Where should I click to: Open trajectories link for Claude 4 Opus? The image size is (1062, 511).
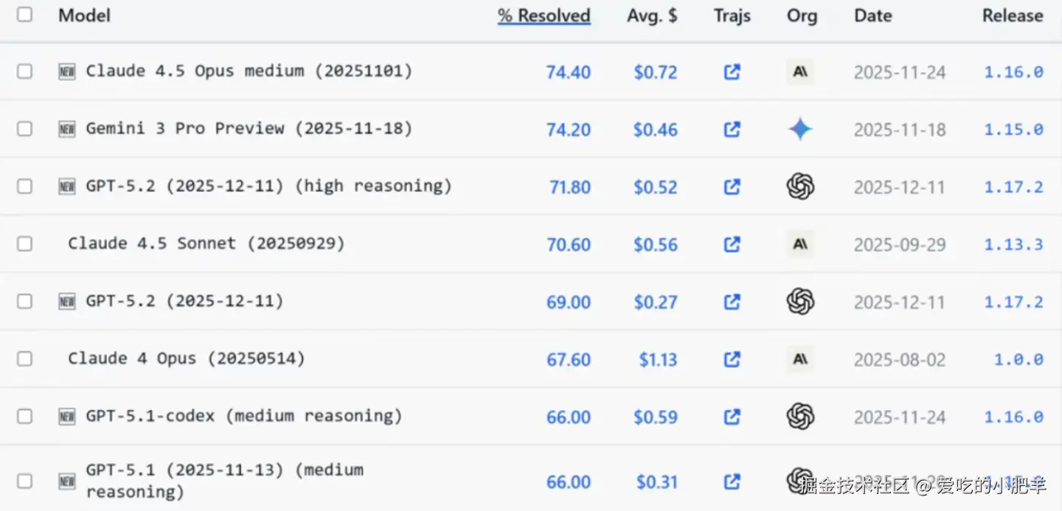(x=732, y=359)
